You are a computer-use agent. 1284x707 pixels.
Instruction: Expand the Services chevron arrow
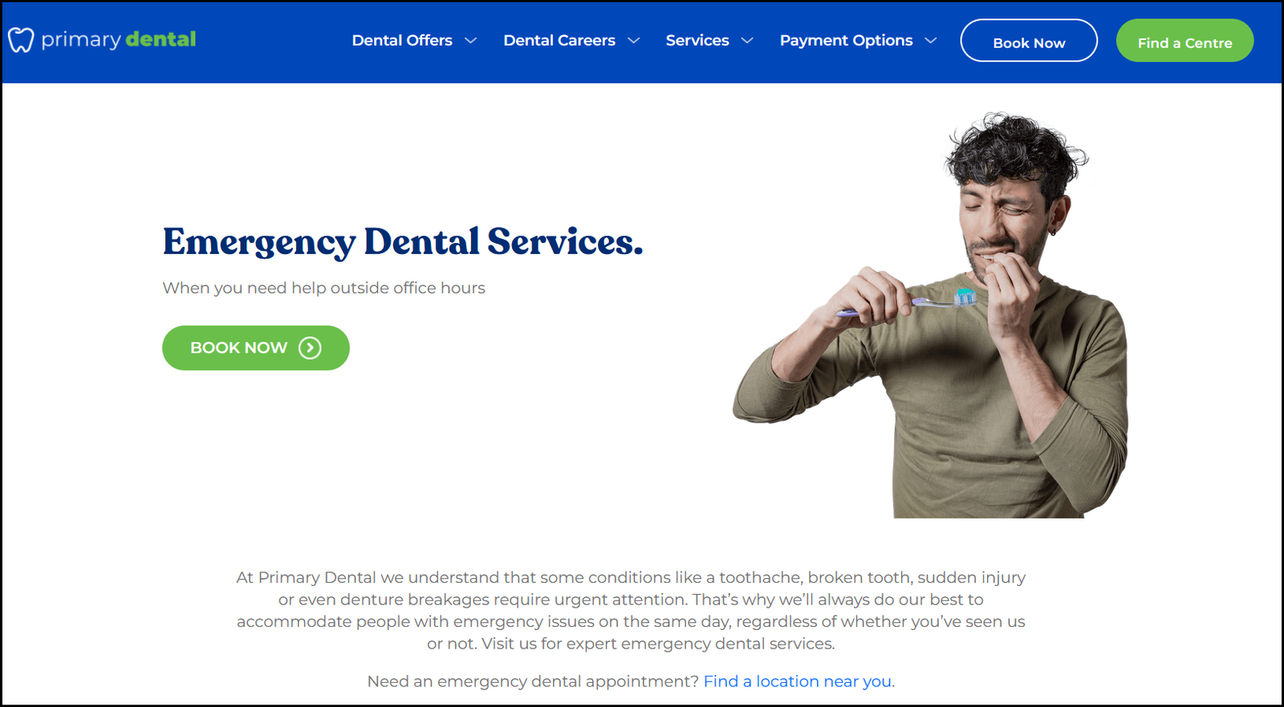[747, 41]
